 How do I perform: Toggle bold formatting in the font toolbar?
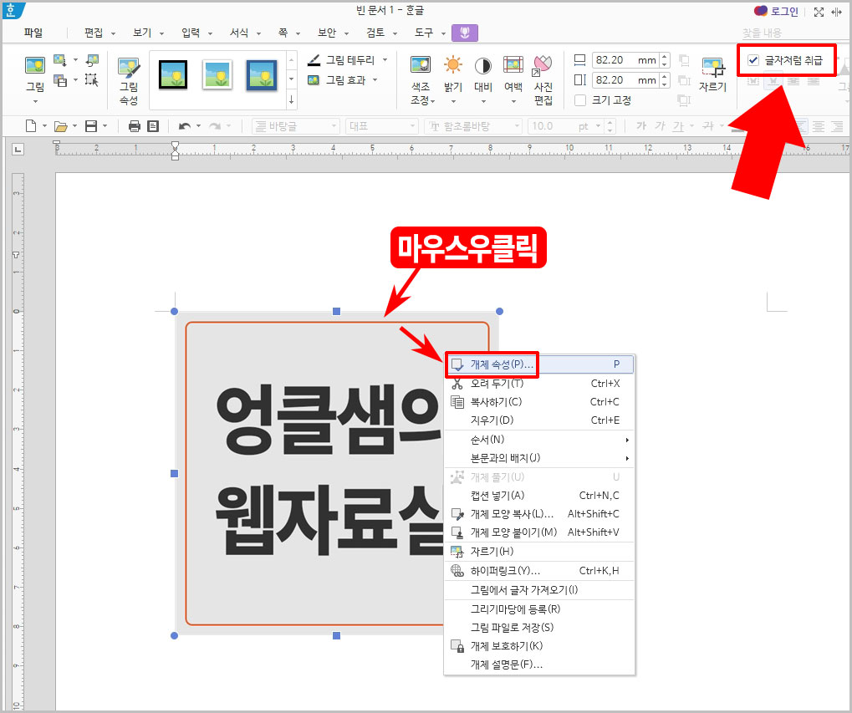(x=640, y=125)
